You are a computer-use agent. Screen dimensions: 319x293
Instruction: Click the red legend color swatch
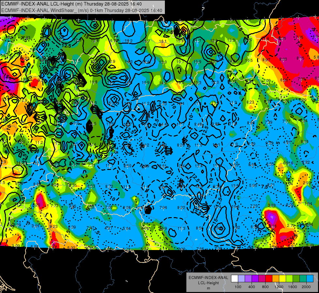tap(269, 279)
